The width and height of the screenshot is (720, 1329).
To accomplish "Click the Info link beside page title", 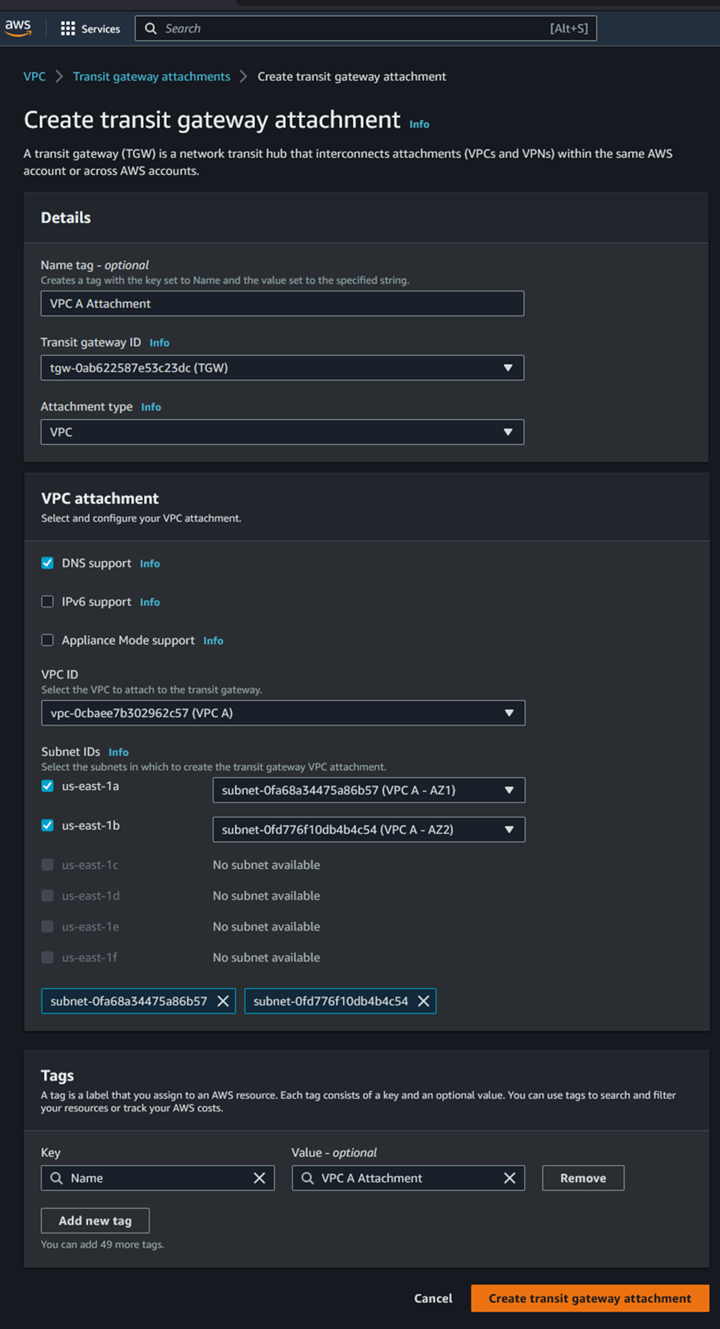I will click(x=419, y=124).
